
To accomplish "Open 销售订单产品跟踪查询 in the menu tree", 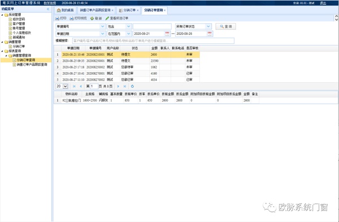I will [32, 65].
